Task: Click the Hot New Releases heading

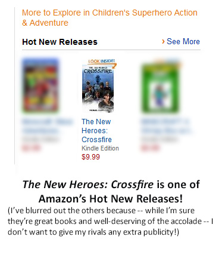Action: click(x=60, y=42)
